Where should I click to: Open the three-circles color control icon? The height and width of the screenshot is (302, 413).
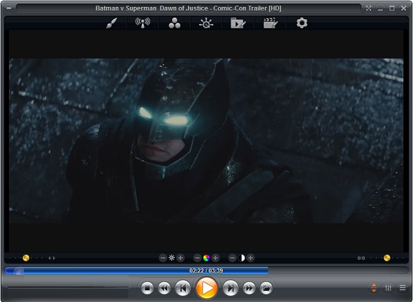click(174, 23)
